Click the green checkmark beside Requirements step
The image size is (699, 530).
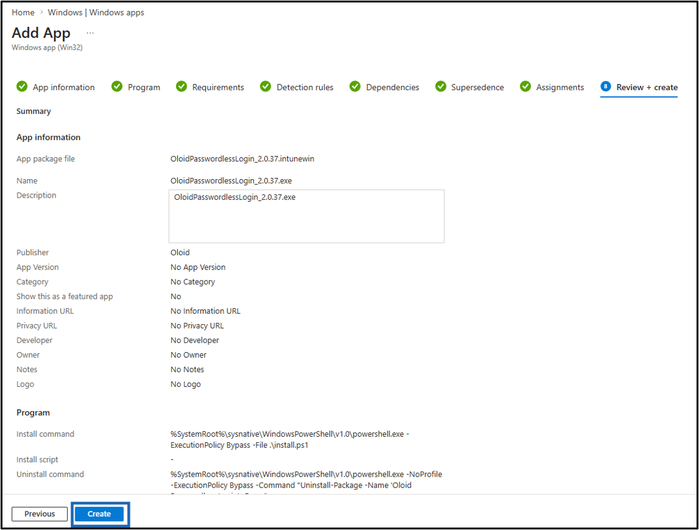coord(182,86)
